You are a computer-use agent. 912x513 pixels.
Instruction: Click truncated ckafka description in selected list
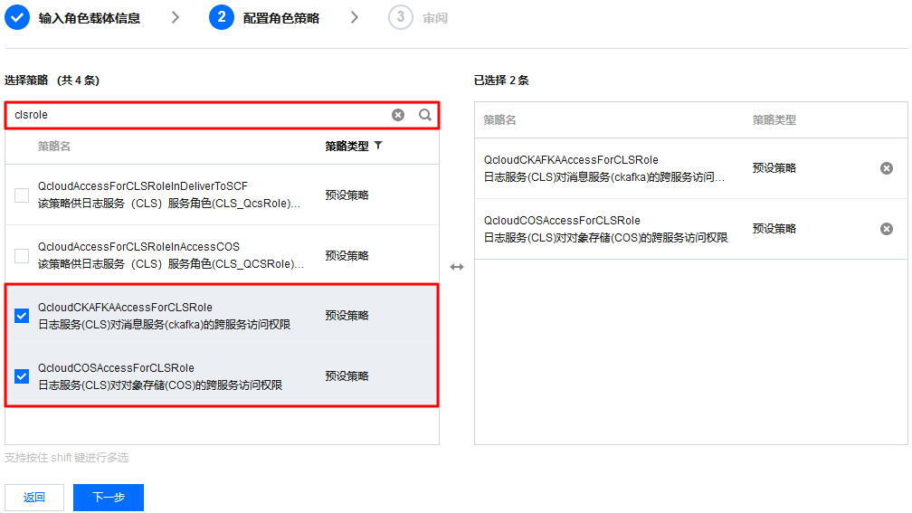tap(604, 176)
